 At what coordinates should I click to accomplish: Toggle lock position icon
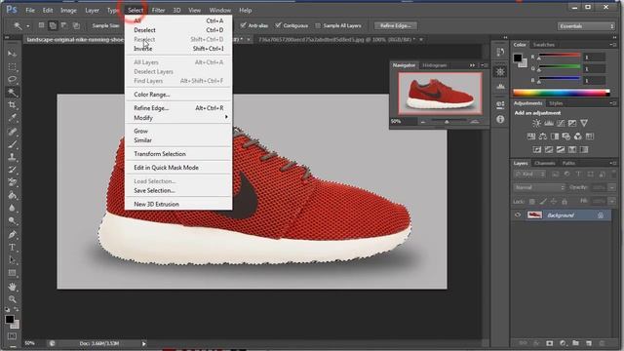(554, 202)
